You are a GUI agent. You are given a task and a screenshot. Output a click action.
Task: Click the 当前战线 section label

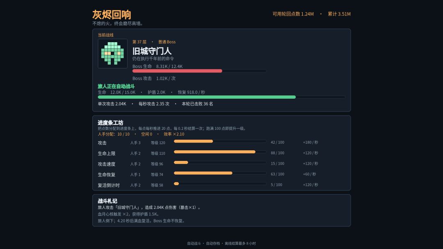coord(106,35)
